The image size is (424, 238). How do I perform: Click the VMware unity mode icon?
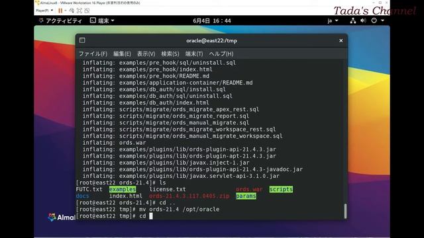pos(87,11)
